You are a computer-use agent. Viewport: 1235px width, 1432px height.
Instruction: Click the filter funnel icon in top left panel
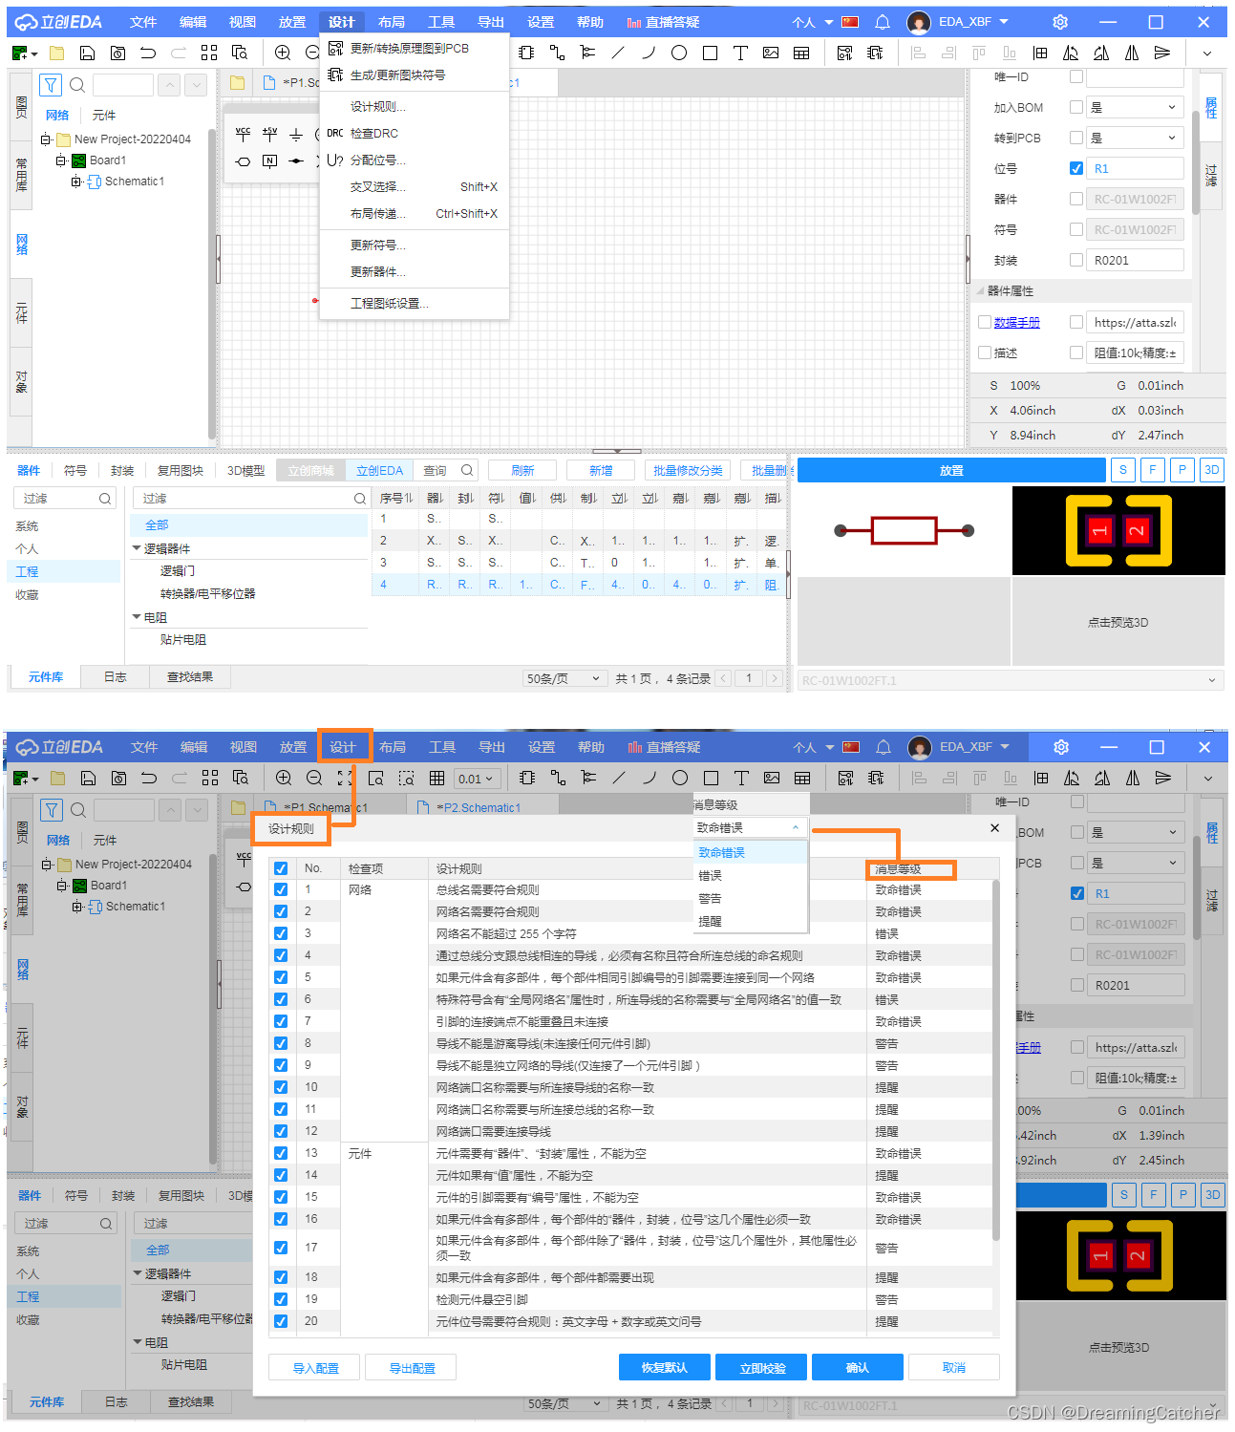pos(51,85)
